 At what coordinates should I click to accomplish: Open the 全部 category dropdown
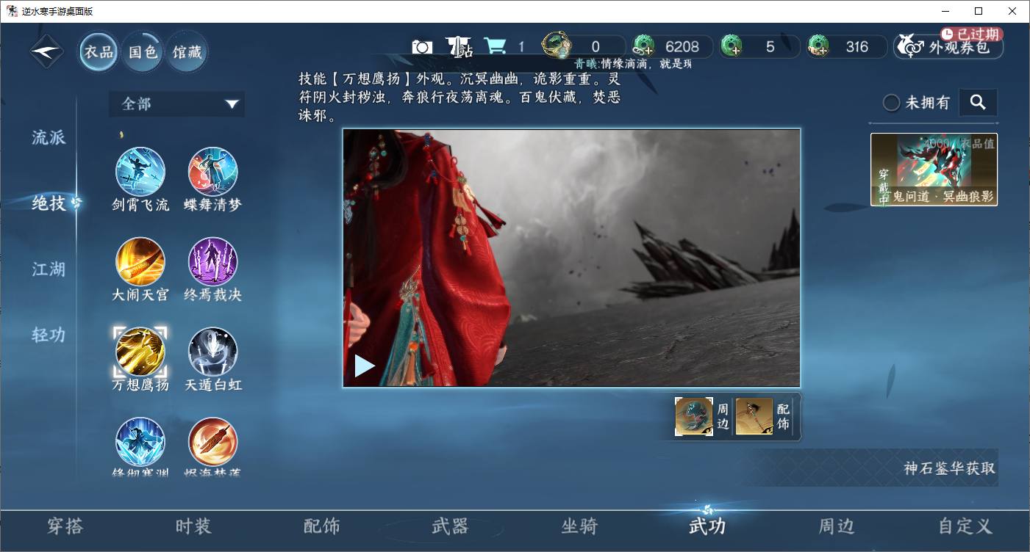pyautogui.click(x=176, y=104)
